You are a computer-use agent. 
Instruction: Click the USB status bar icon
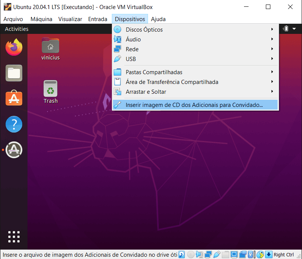pos(217,254)
